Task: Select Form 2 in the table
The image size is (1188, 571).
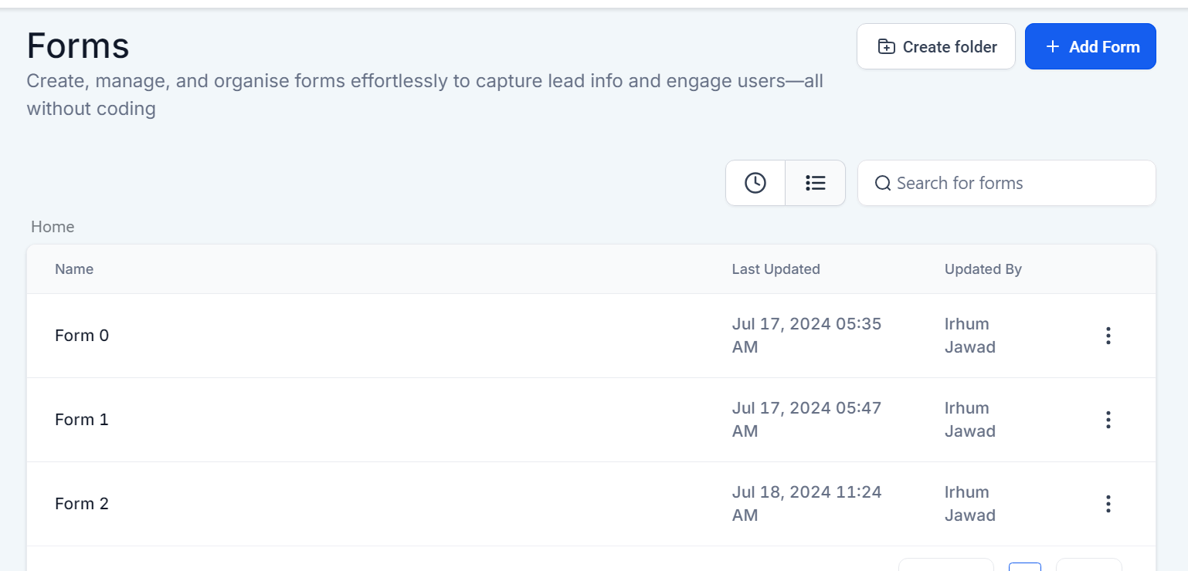Action: [82, 504]
